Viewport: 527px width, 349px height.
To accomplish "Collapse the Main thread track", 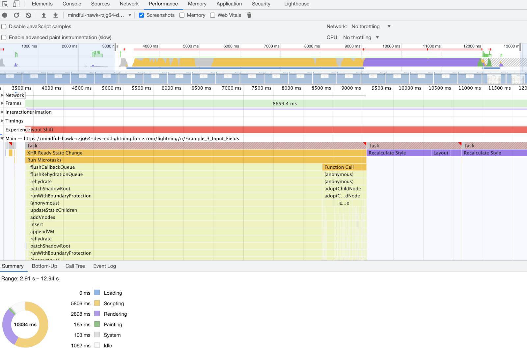I will click(x=2, y=138).
